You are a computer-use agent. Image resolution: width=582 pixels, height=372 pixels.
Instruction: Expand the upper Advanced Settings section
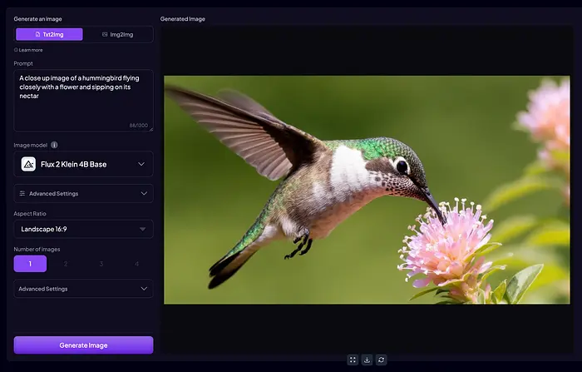click(83, 194)
